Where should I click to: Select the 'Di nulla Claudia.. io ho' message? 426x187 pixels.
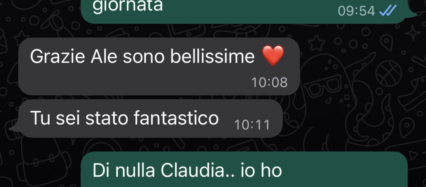tap(245, 170)
